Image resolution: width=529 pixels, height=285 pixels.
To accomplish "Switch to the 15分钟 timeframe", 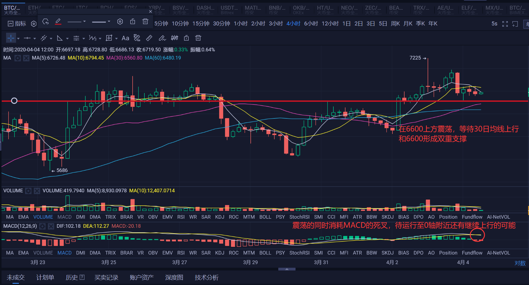I will (201, 24).
